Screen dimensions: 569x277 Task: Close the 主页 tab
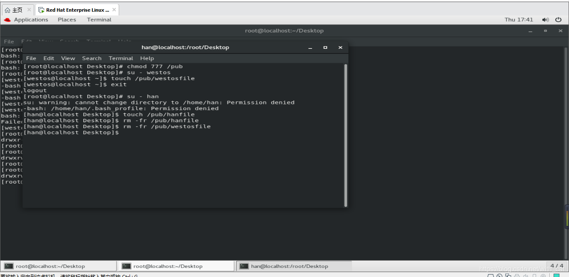[29, 10]
